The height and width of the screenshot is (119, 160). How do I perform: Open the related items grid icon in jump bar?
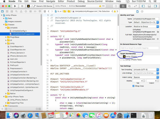45,11
